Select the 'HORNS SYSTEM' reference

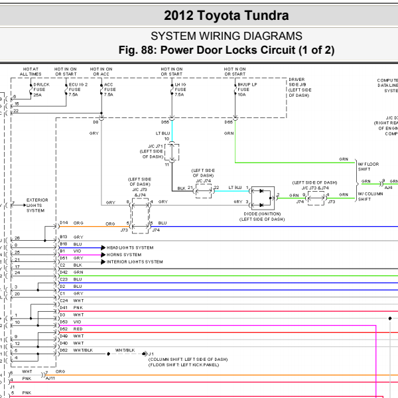[124, 255]
